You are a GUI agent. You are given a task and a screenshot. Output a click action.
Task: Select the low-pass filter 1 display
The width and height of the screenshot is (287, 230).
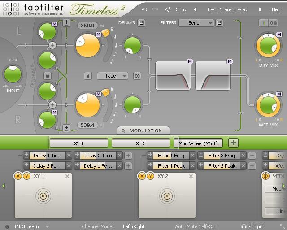[173, 76]
